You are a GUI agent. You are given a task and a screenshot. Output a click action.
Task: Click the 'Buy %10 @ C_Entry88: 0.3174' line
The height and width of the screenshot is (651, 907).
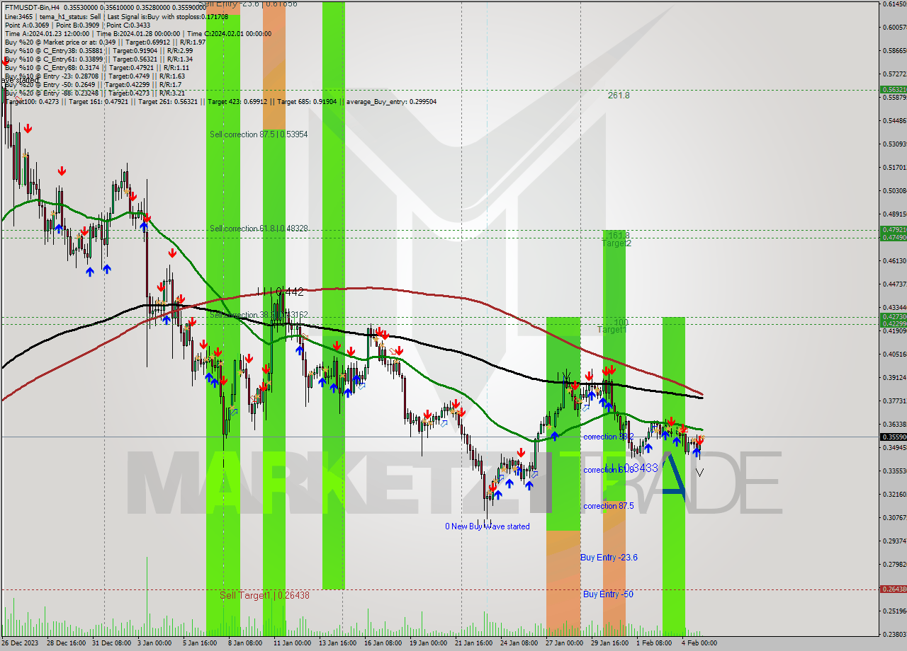point(96,67)
